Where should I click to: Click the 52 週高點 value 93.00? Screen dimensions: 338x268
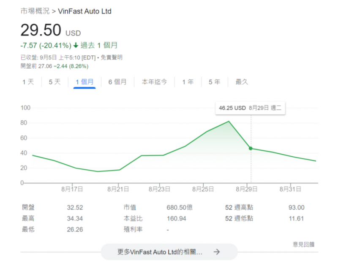[297, 207]
